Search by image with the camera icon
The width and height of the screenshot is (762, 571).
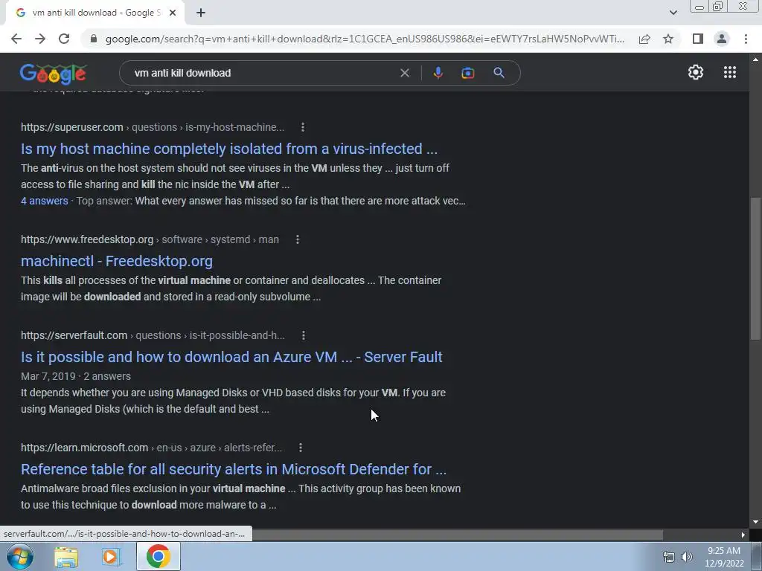(x=467, y=73)
